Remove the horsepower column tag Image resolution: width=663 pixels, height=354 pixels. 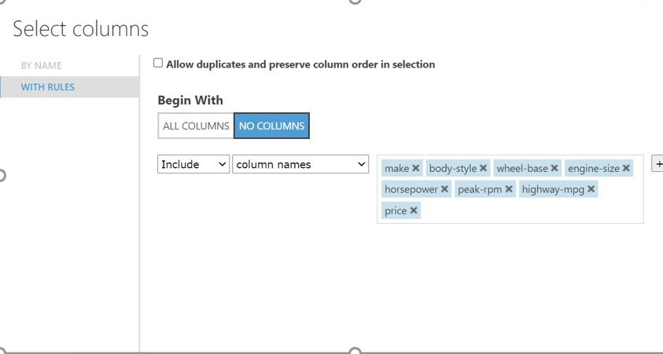[x=445, y=189]
